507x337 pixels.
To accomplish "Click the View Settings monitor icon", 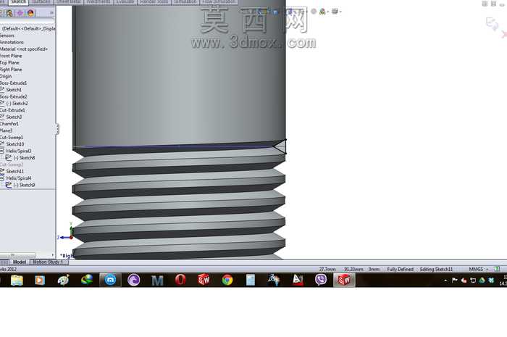I will click(x=335, y=12).
